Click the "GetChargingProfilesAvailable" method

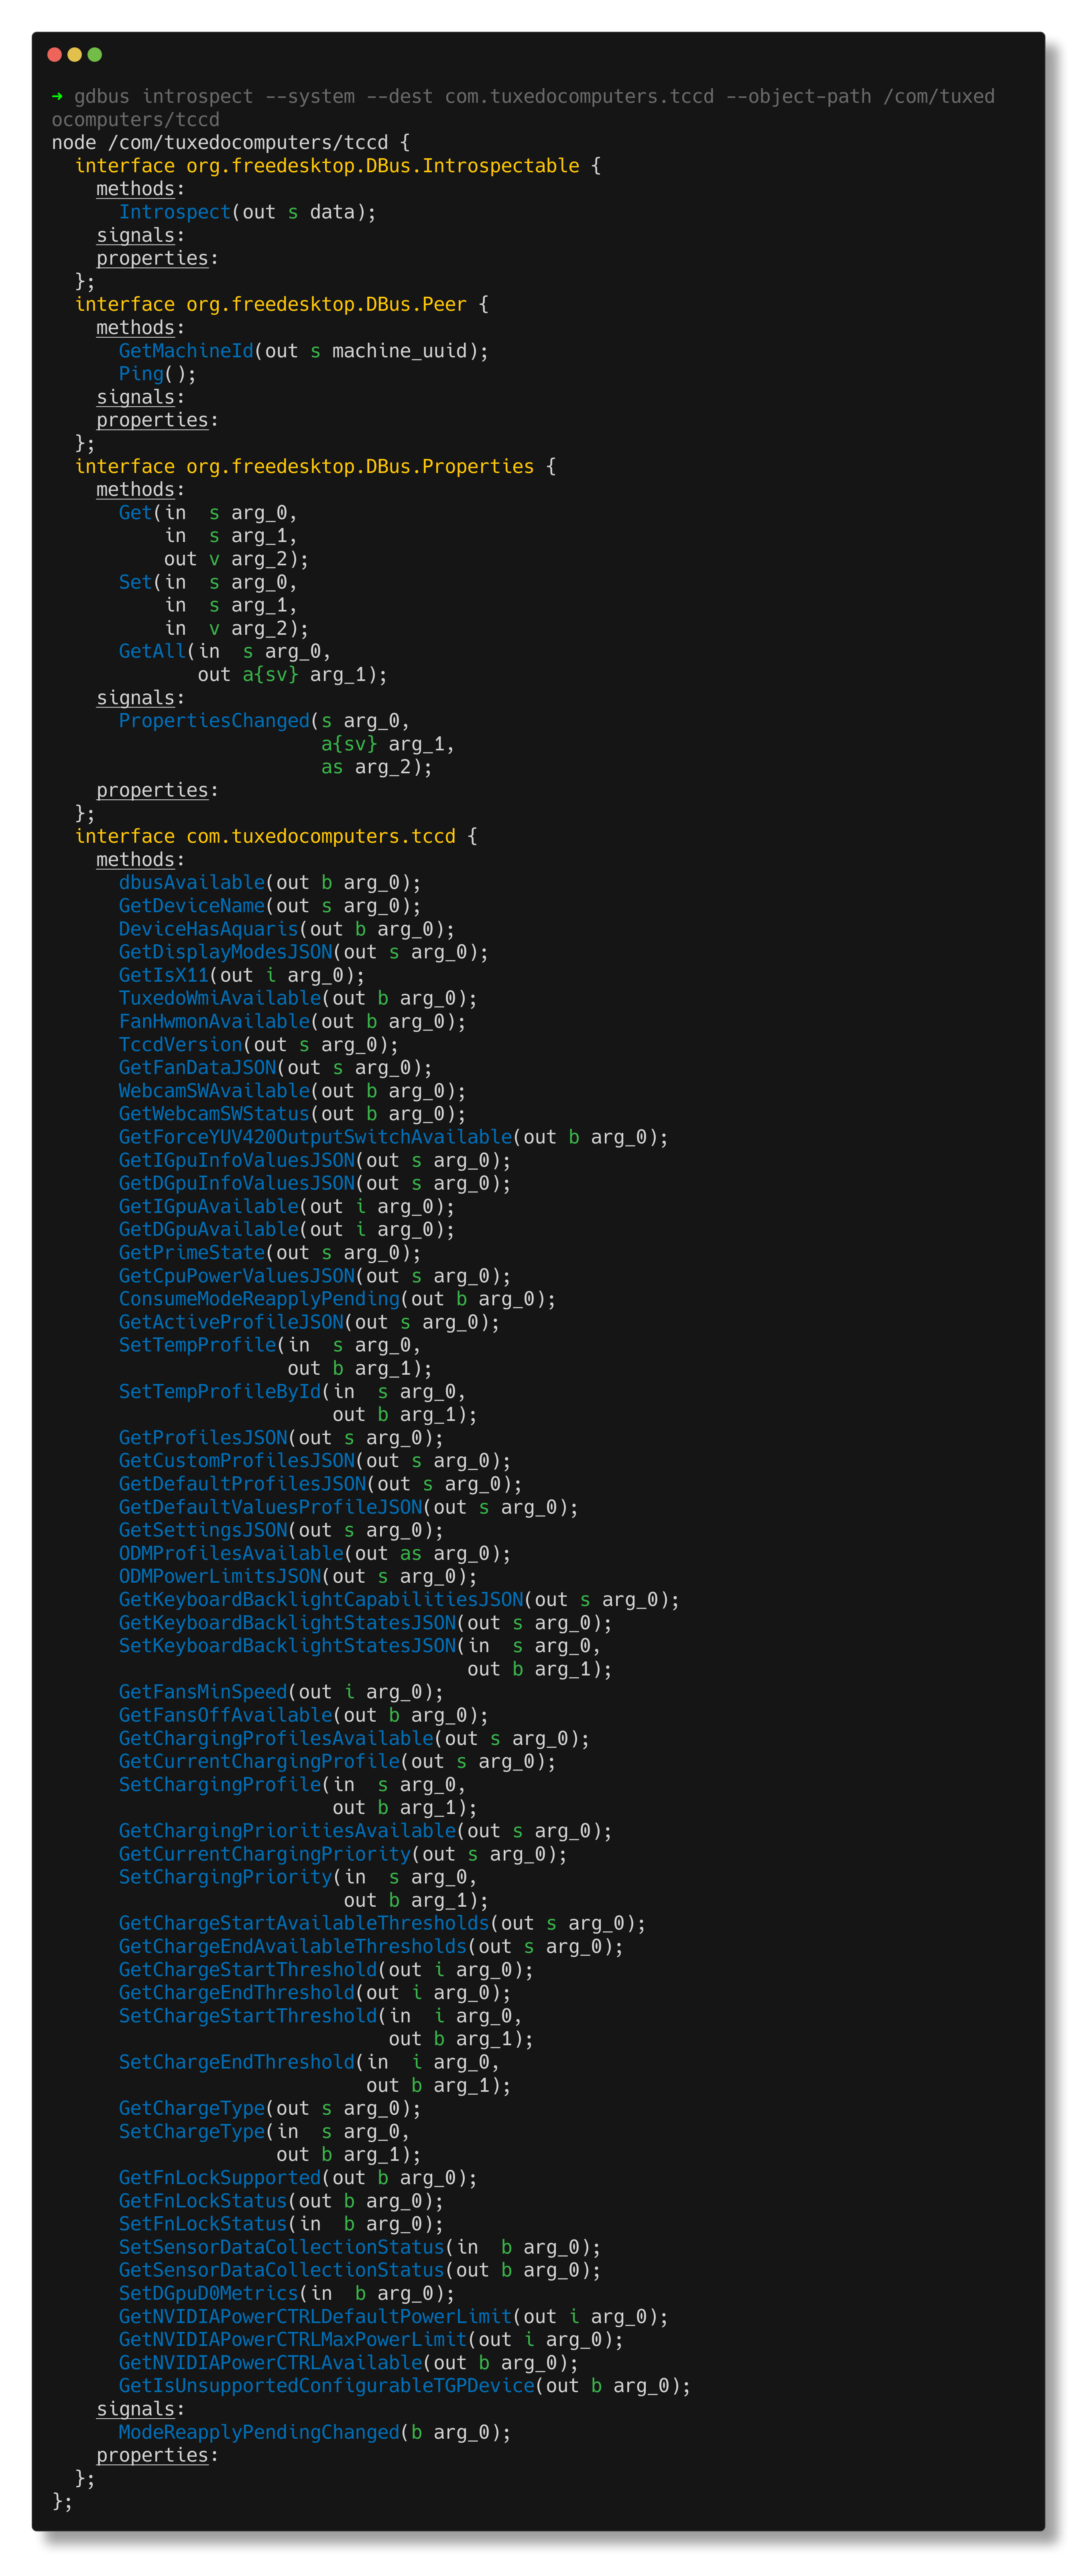[276, 1738]
